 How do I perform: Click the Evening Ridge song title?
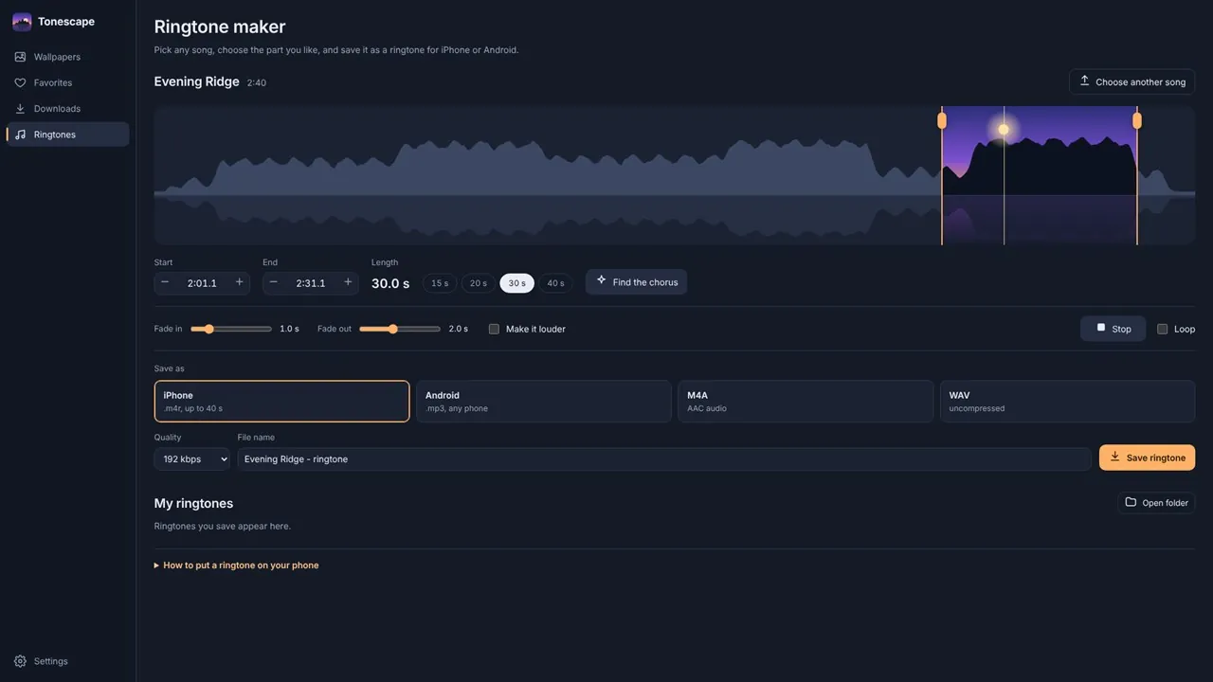click(x=197, y=81)
